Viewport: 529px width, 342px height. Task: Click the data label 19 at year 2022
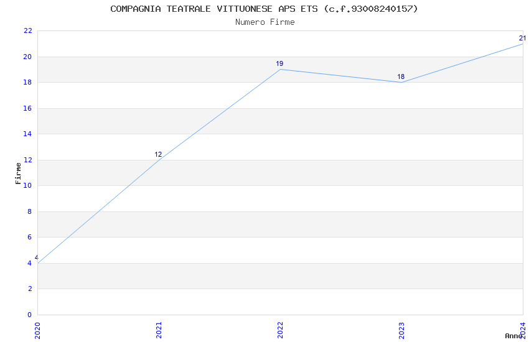279,63
